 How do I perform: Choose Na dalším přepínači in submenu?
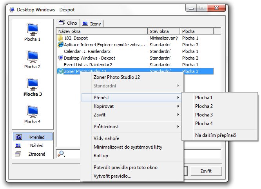(220, 135)
